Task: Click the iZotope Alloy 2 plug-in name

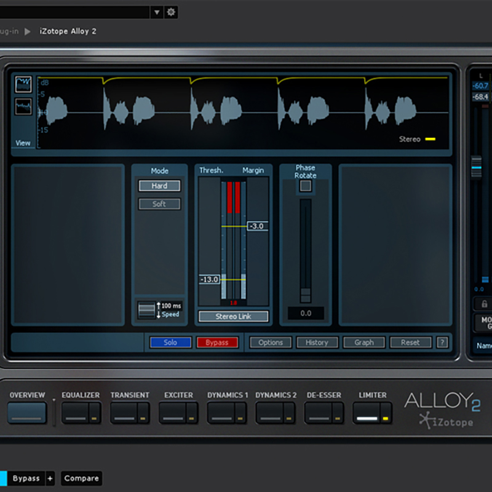Action: (68, 31)
